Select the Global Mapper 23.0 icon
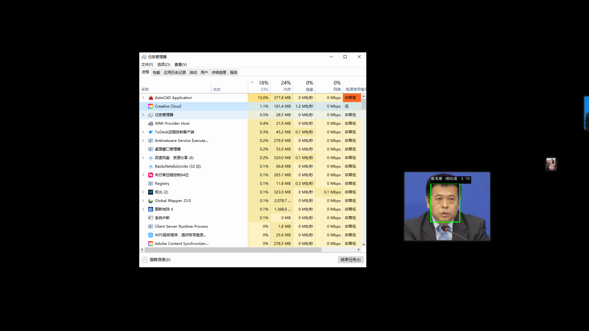This screenshot has height=331, width=589. coord(151,201)
